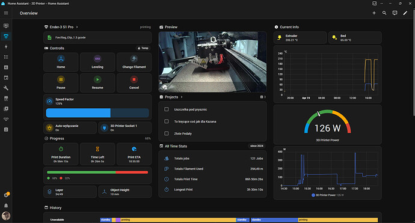Click the 'Totals jobs' stats row
The image size is (415, 223).
pos(212,159)
